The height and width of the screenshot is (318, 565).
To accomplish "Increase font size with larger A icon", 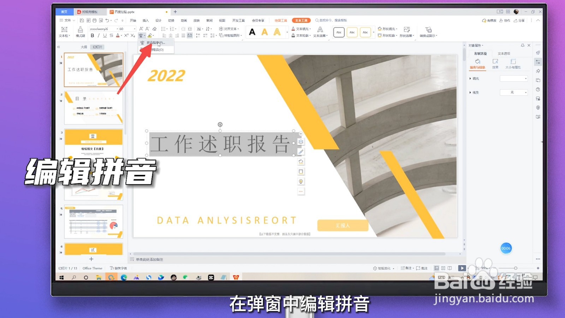I will pyautogui.click(x=141, y=29).
